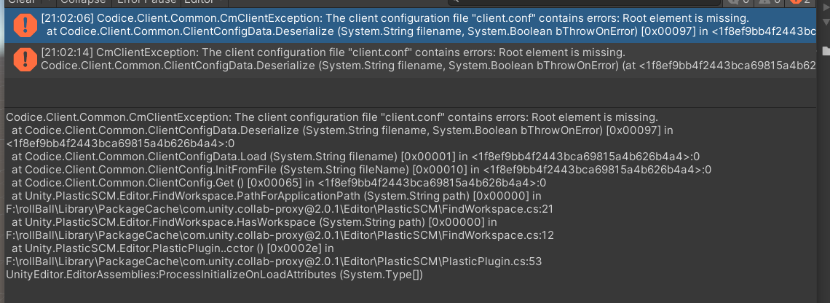830x303 pixels.
Task: Select the 21:02:06 CmClientException log entry
Action: tap(410, 25)
